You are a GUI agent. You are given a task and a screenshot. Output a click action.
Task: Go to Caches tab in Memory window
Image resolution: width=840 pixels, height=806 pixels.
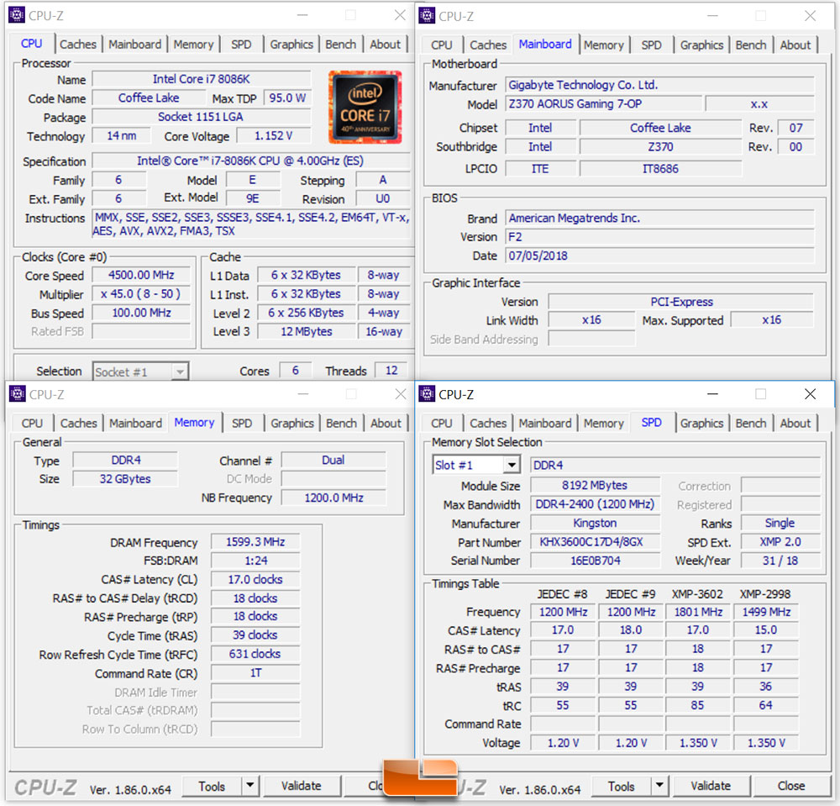79,424
